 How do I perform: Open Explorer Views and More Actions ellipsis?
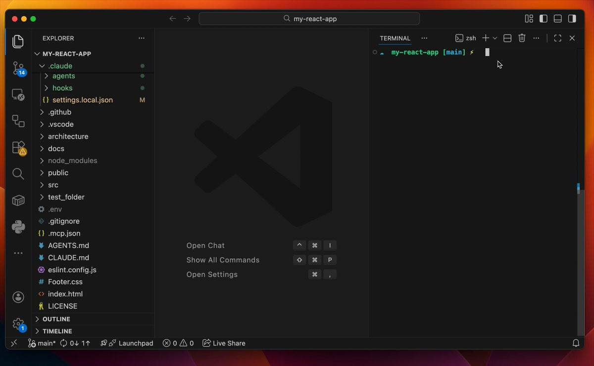(x=142, y=38)
